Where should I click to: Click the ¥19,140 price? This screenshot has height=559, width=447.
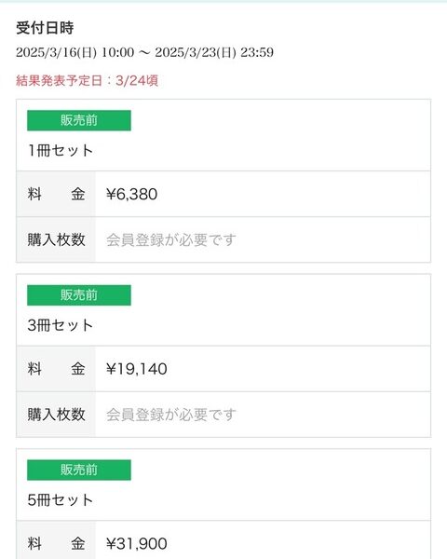click(x=137, y=369)
